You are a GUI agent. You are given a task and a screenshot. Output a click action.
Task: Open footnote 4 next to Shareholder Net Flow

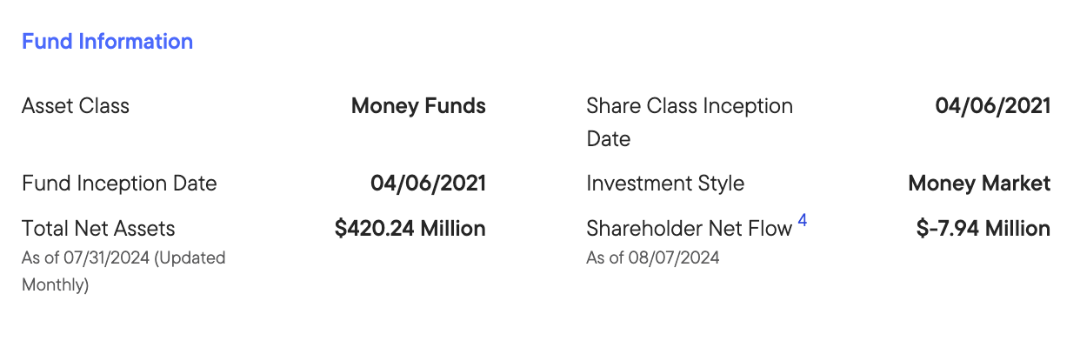click(x=803, y=221)
